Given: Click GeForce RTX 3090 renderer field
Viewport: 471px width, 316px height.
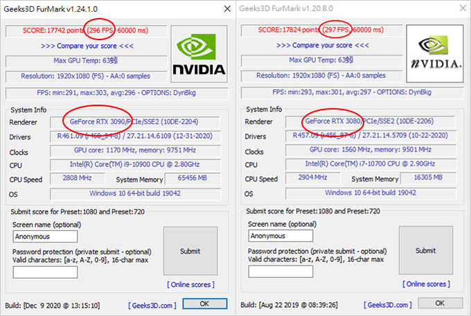Looking at the screenshot, I should coord(135,122).
